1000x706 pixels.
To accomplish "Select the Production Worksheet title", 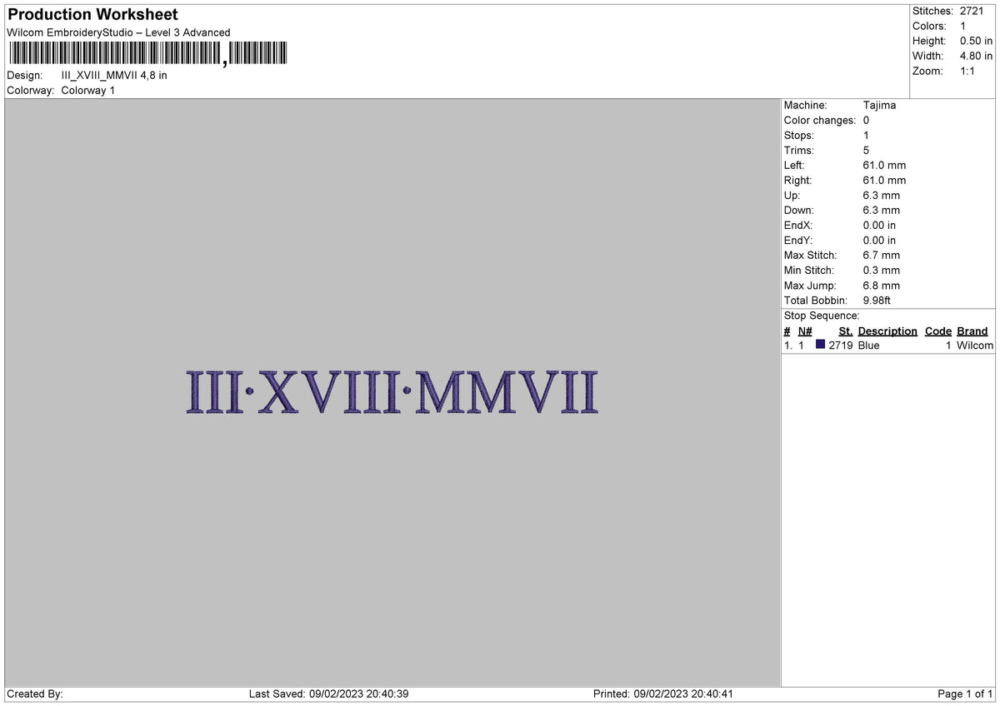I will point(92,14).
